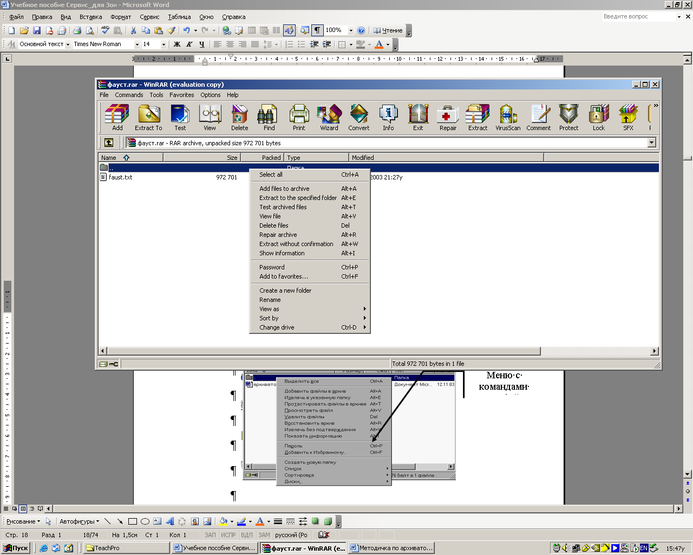693x555 pixels.
Task: Open the 100% zoom dropdown in Word
Action: tap(350, 30)
